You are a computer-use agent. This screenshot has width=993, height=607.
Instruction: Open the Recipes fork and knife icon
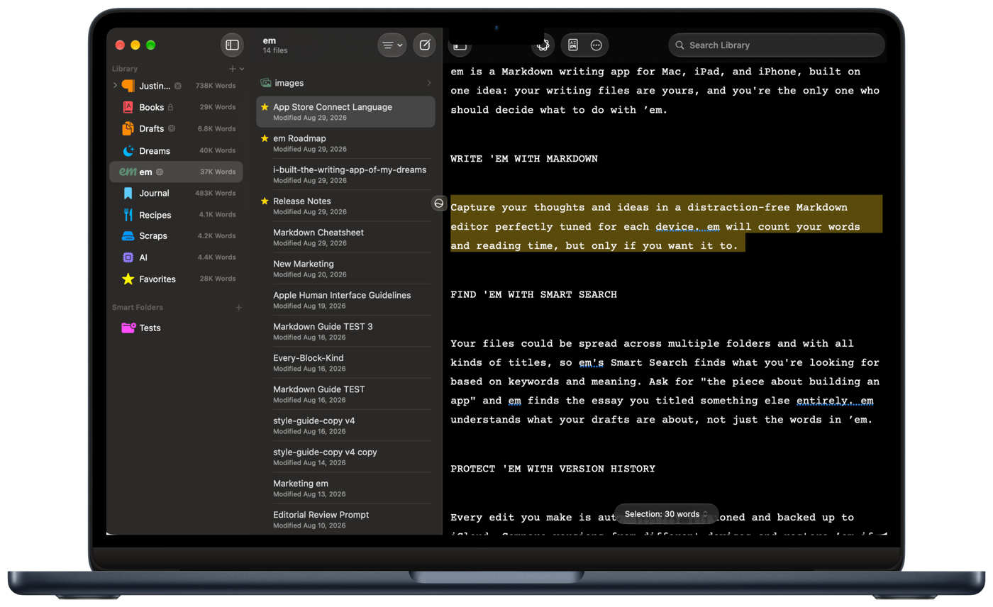click(x=128, y=215)
